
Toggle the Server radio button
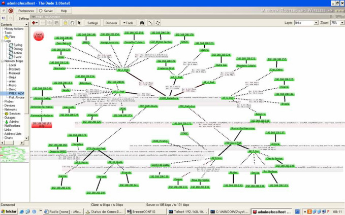[42, 10]
